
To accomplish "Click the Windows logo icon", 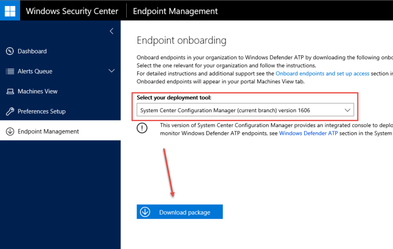I will 10,10.
